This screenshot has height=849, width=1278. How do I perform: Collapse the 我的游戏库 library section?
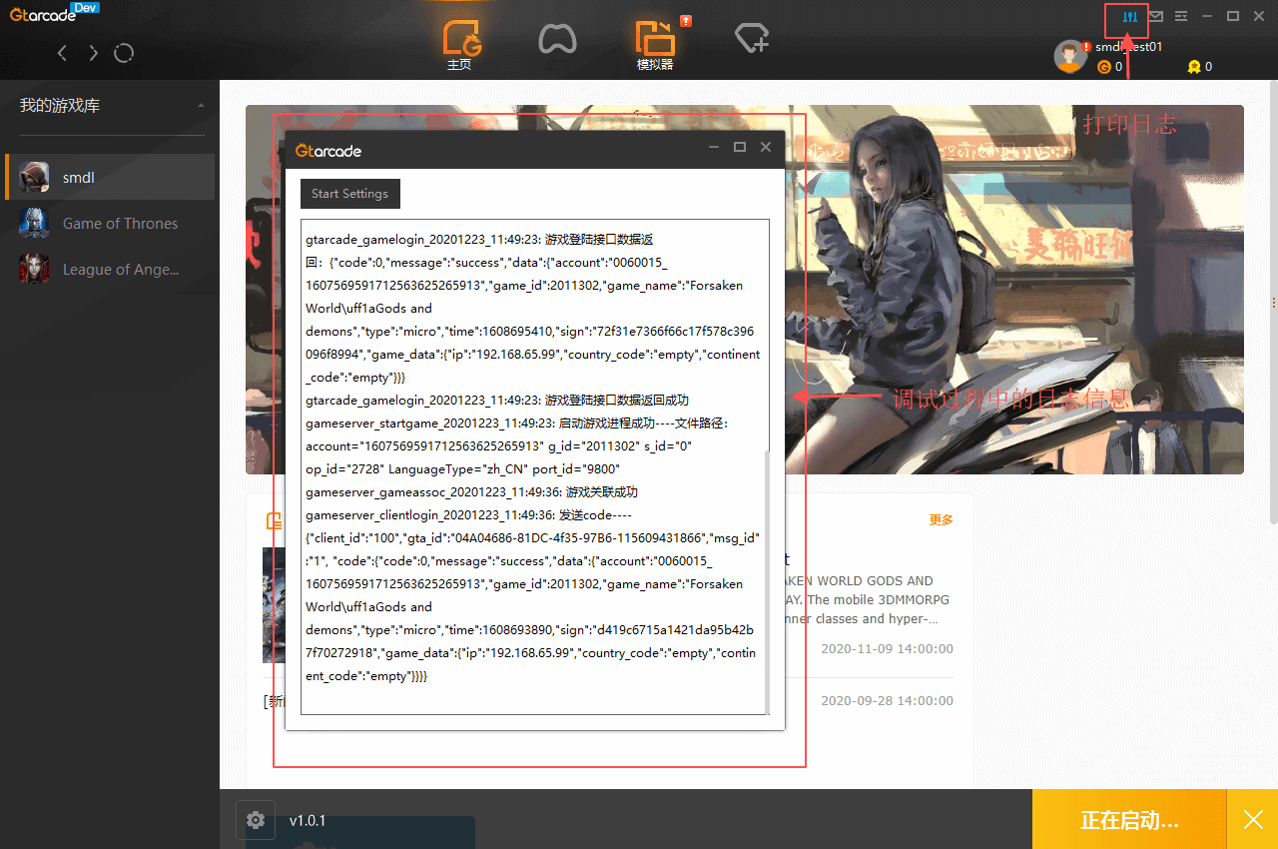click(201, 106)
